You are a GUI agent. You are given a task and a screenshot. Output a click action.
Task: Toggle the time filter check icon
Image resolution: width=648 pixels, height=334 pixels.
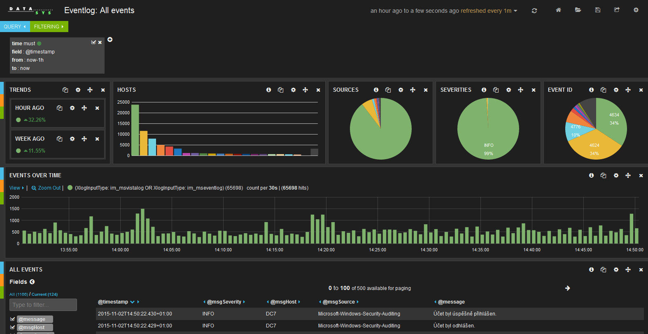(x=93, y=42)
